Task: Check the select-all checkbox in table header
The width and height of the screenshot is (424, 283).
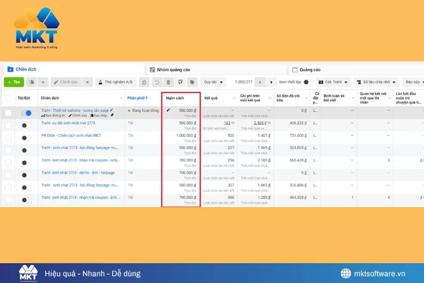Action: pyautogui.click(x=8, y=98)
